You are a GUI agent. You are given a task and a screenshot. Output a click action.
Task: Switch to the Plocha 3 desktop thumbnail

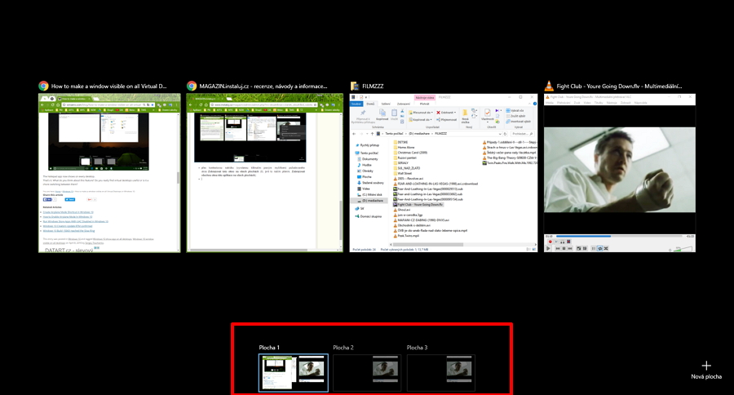click(x=440, y=372)
